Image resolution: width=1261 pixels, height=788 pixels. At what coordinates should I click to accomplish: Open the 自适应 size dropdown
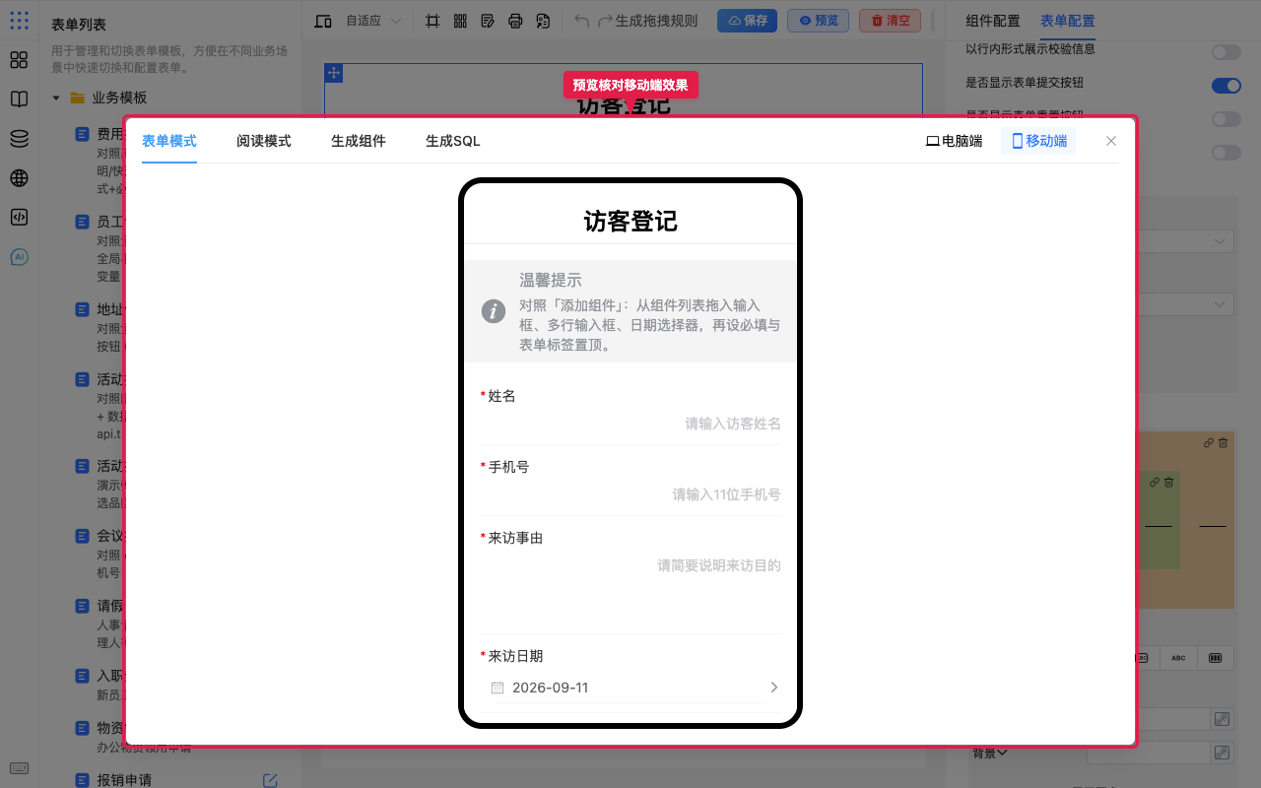point(373,21)
